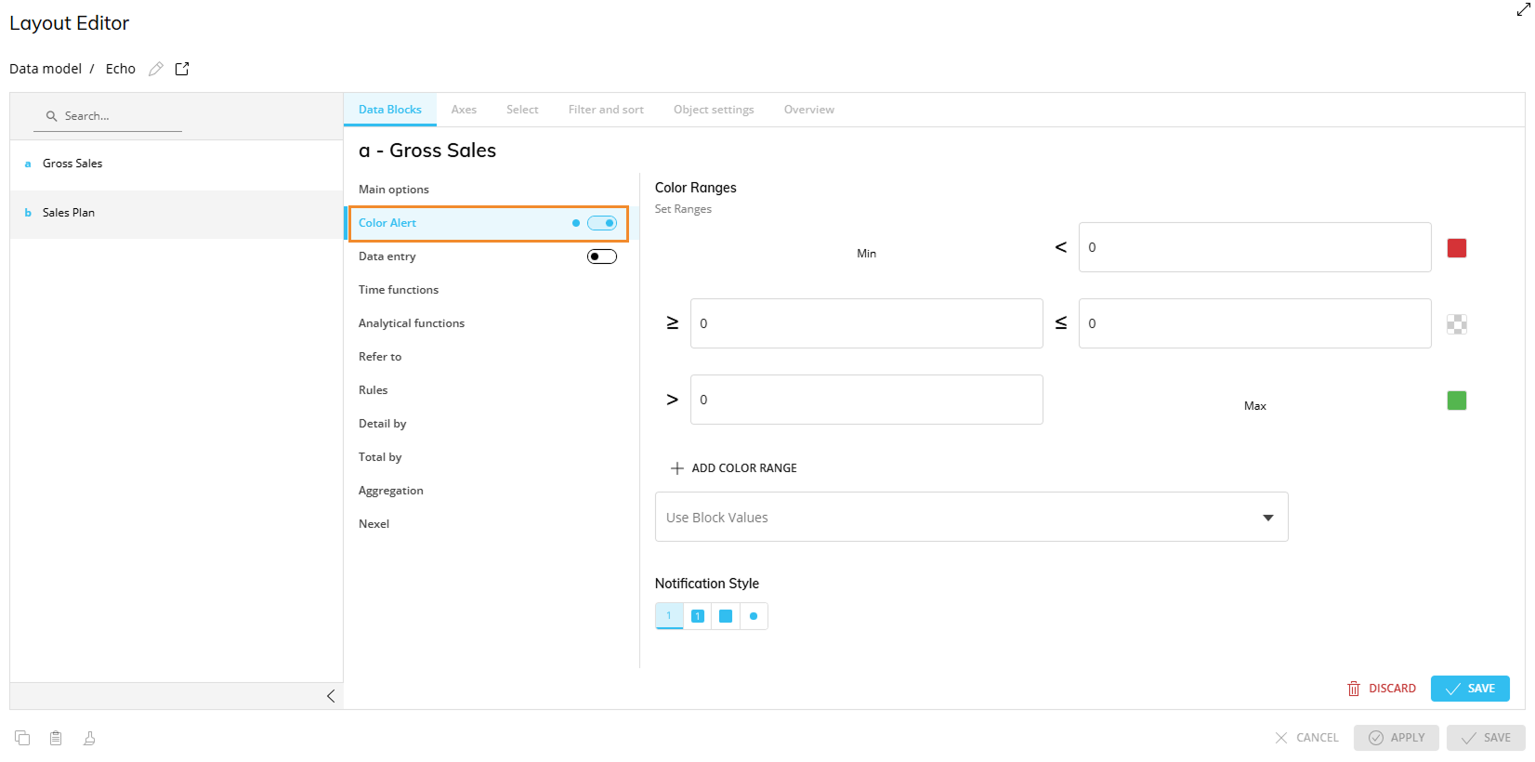Click the greater-or-equal range value field

[x=866, y=323]
